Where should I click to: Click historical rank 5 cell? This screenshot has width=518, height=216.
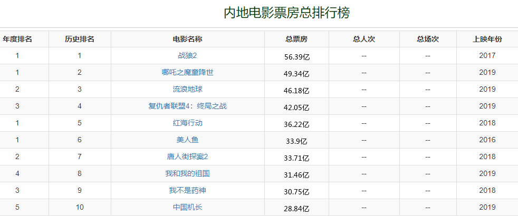tap(80, 123)
